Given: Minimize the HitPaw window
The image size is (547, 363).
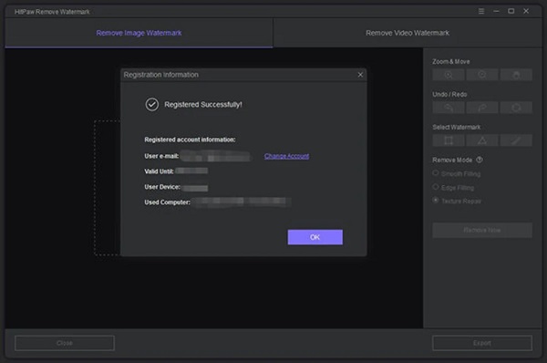Looking at the screenshot, I should click(496, 11).
